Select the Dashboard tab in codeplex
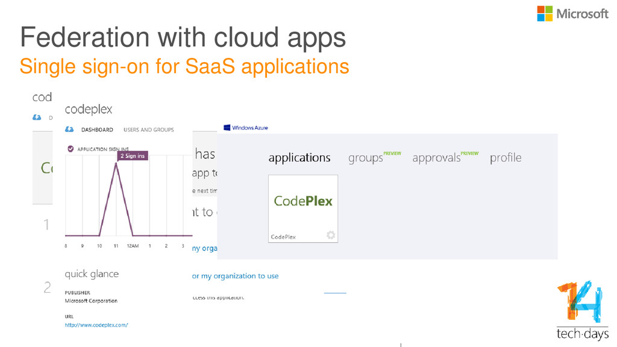The image size is (617, 347). (x=97, y=130)
